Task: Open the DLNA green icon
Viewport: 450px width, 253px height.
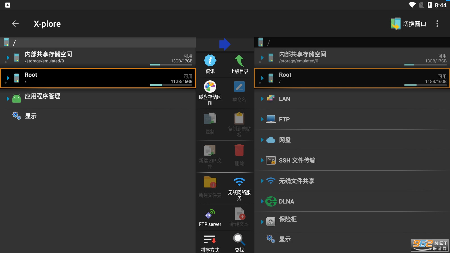Action: point(271,201)
